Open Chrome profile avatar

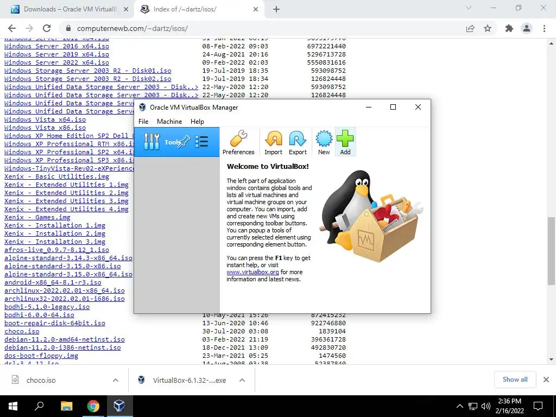(527, 28)
